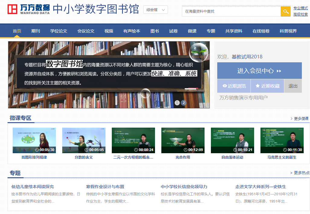Click the arrow icon beside 更多热点
Image resolution: width=310 pixels, height=214 pixels.
(x=291, y=173)
